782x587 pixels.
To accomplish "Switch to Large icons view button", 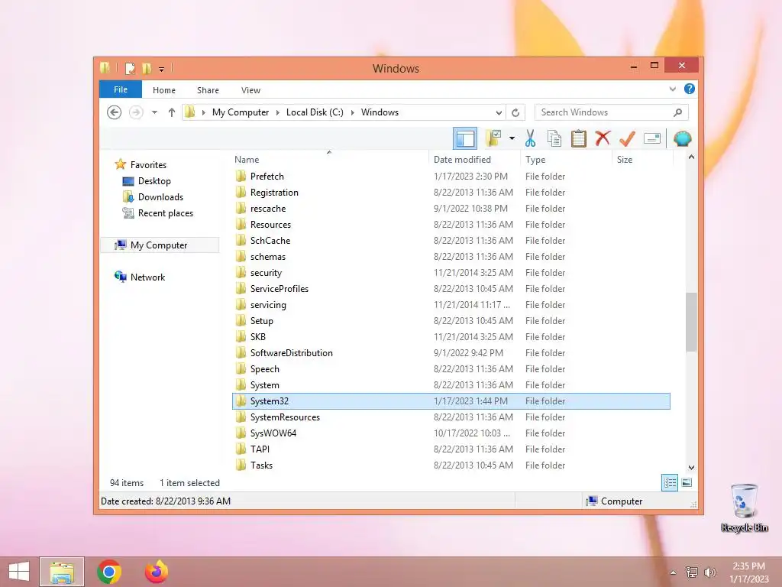I will pyautogui.click(x=687, y=483).
